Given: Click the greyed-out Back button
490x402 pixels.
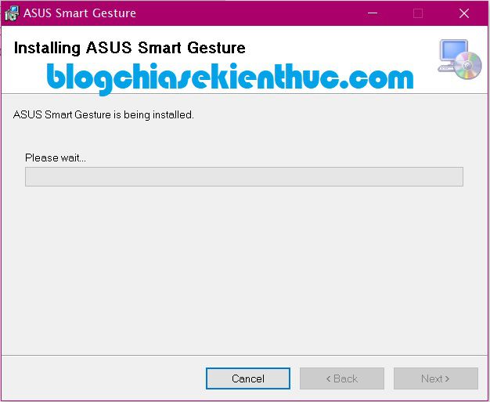Looking at the screenshot, I should (342, 378).
